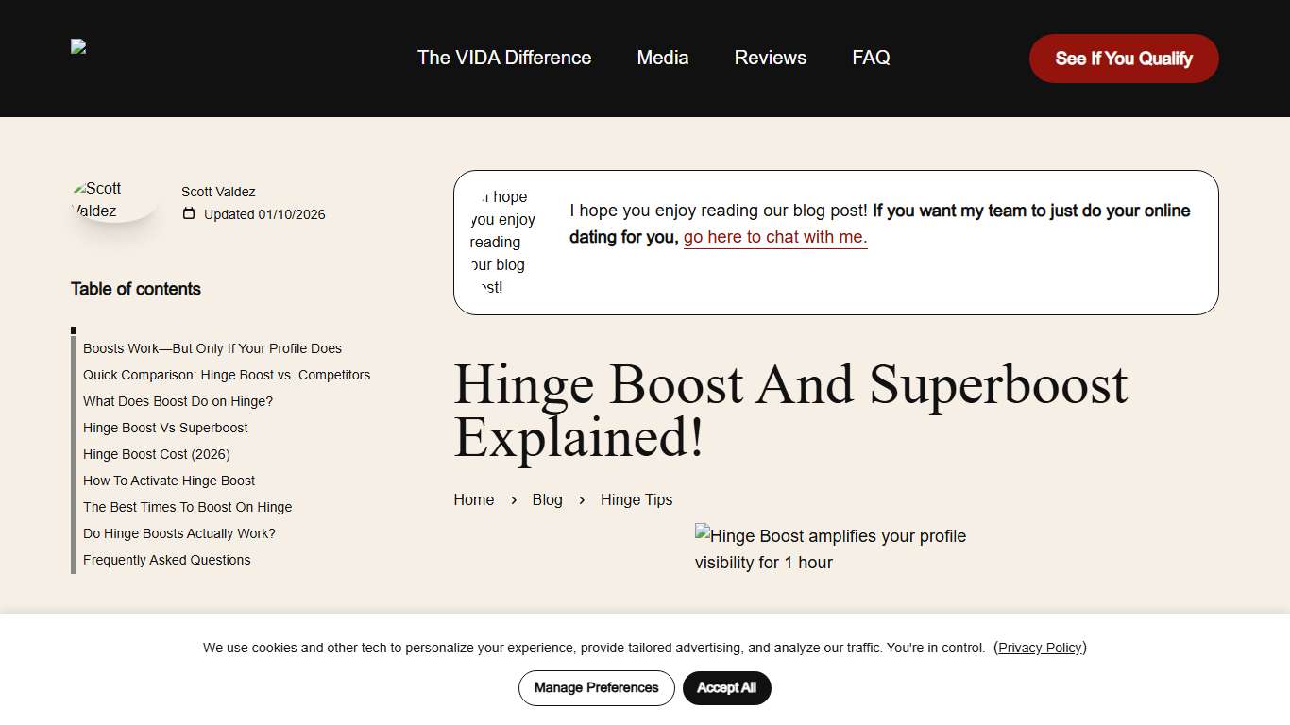
Task: Click the VIDA logo in the header
Action: 78,45
